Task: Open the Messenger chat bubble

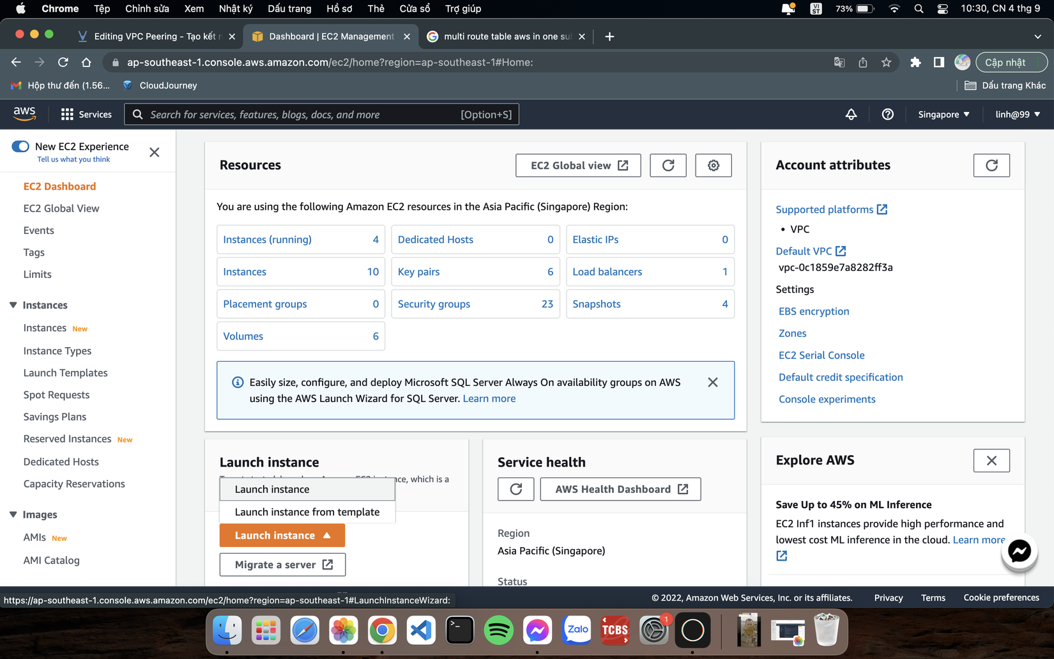Action: pos(1019,551)
